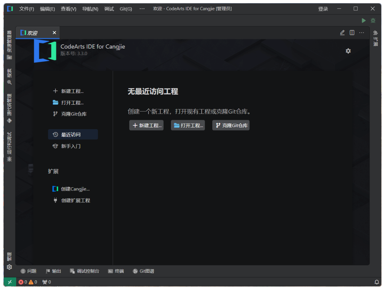Open notifications via the bell icon
This screenshot has width=386, height=291.
377,282
